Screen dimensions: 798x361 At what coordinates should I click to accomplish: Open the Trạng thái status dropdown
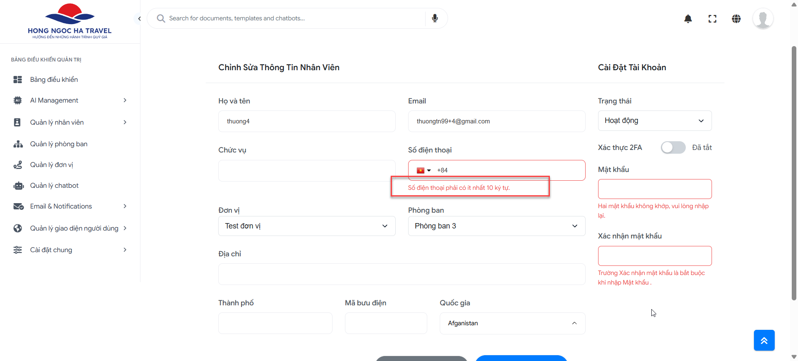655,120
